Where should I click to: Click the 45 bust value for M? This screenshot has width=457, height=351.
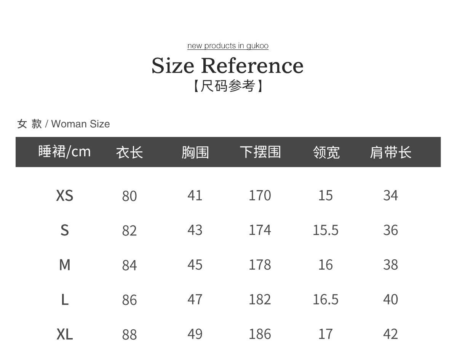pos(195,265)
